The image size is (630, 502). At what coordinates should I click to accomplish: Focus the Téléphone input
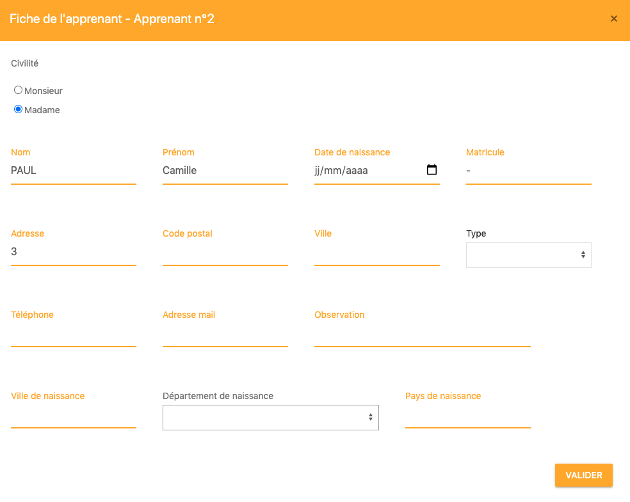[x=74, y=334]
